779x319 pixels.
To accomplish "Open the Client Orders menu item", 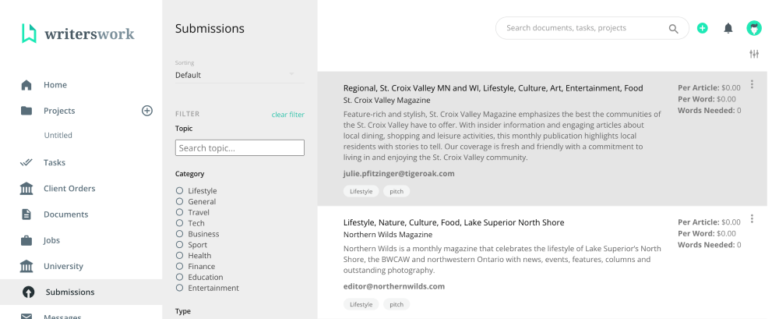I will (69, 189).
